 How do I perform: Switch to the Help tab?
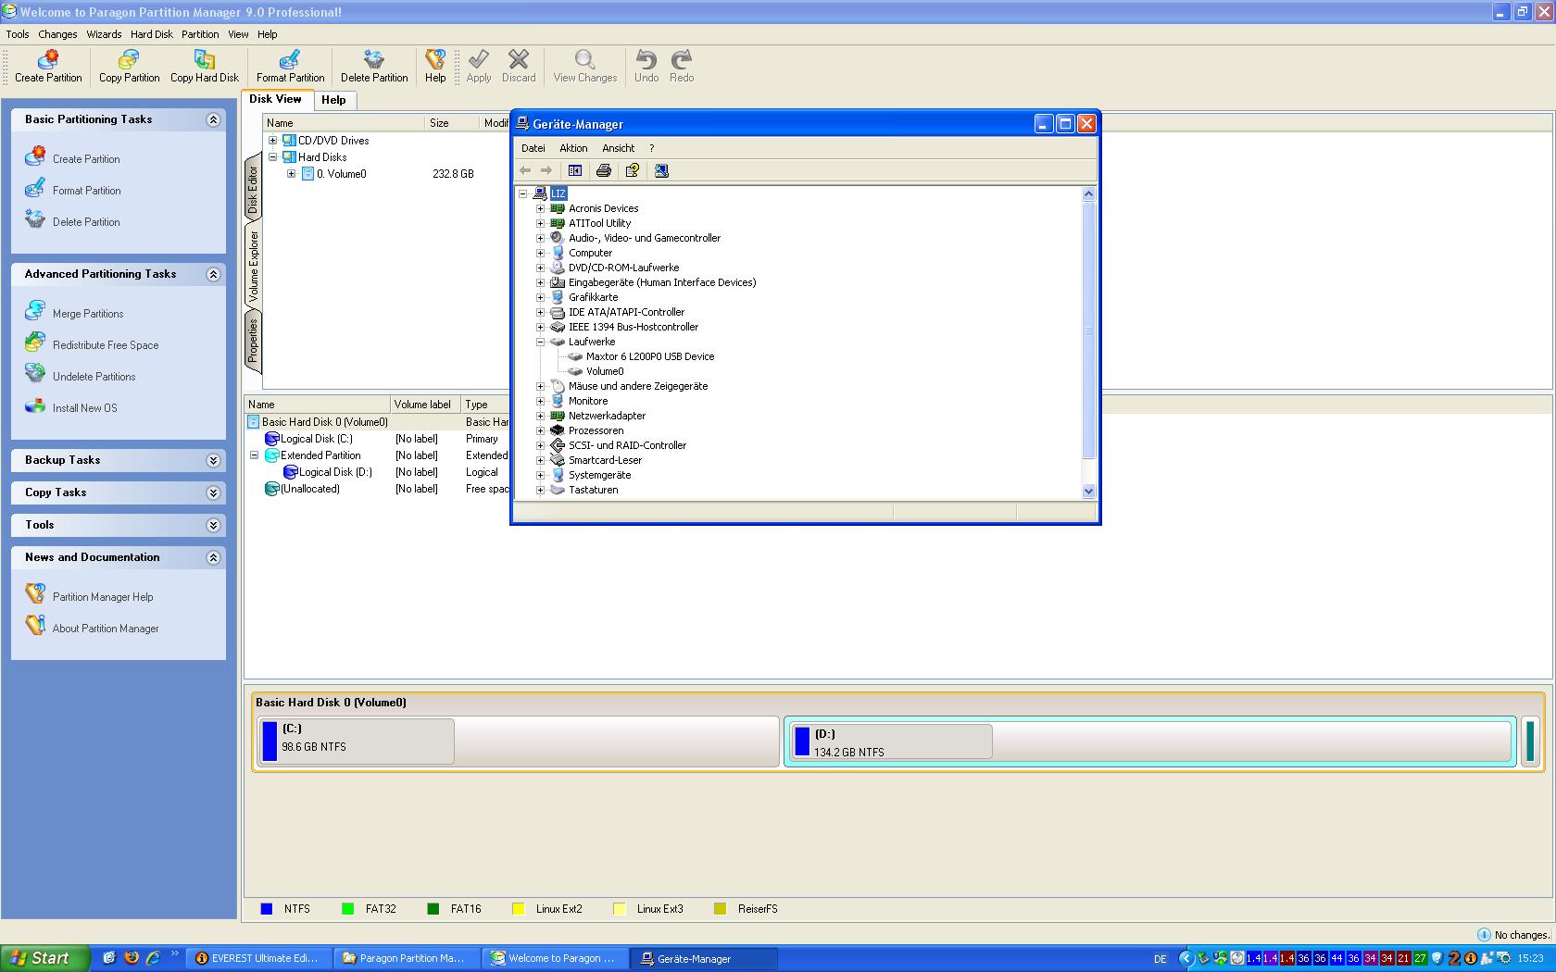[333, 100]
